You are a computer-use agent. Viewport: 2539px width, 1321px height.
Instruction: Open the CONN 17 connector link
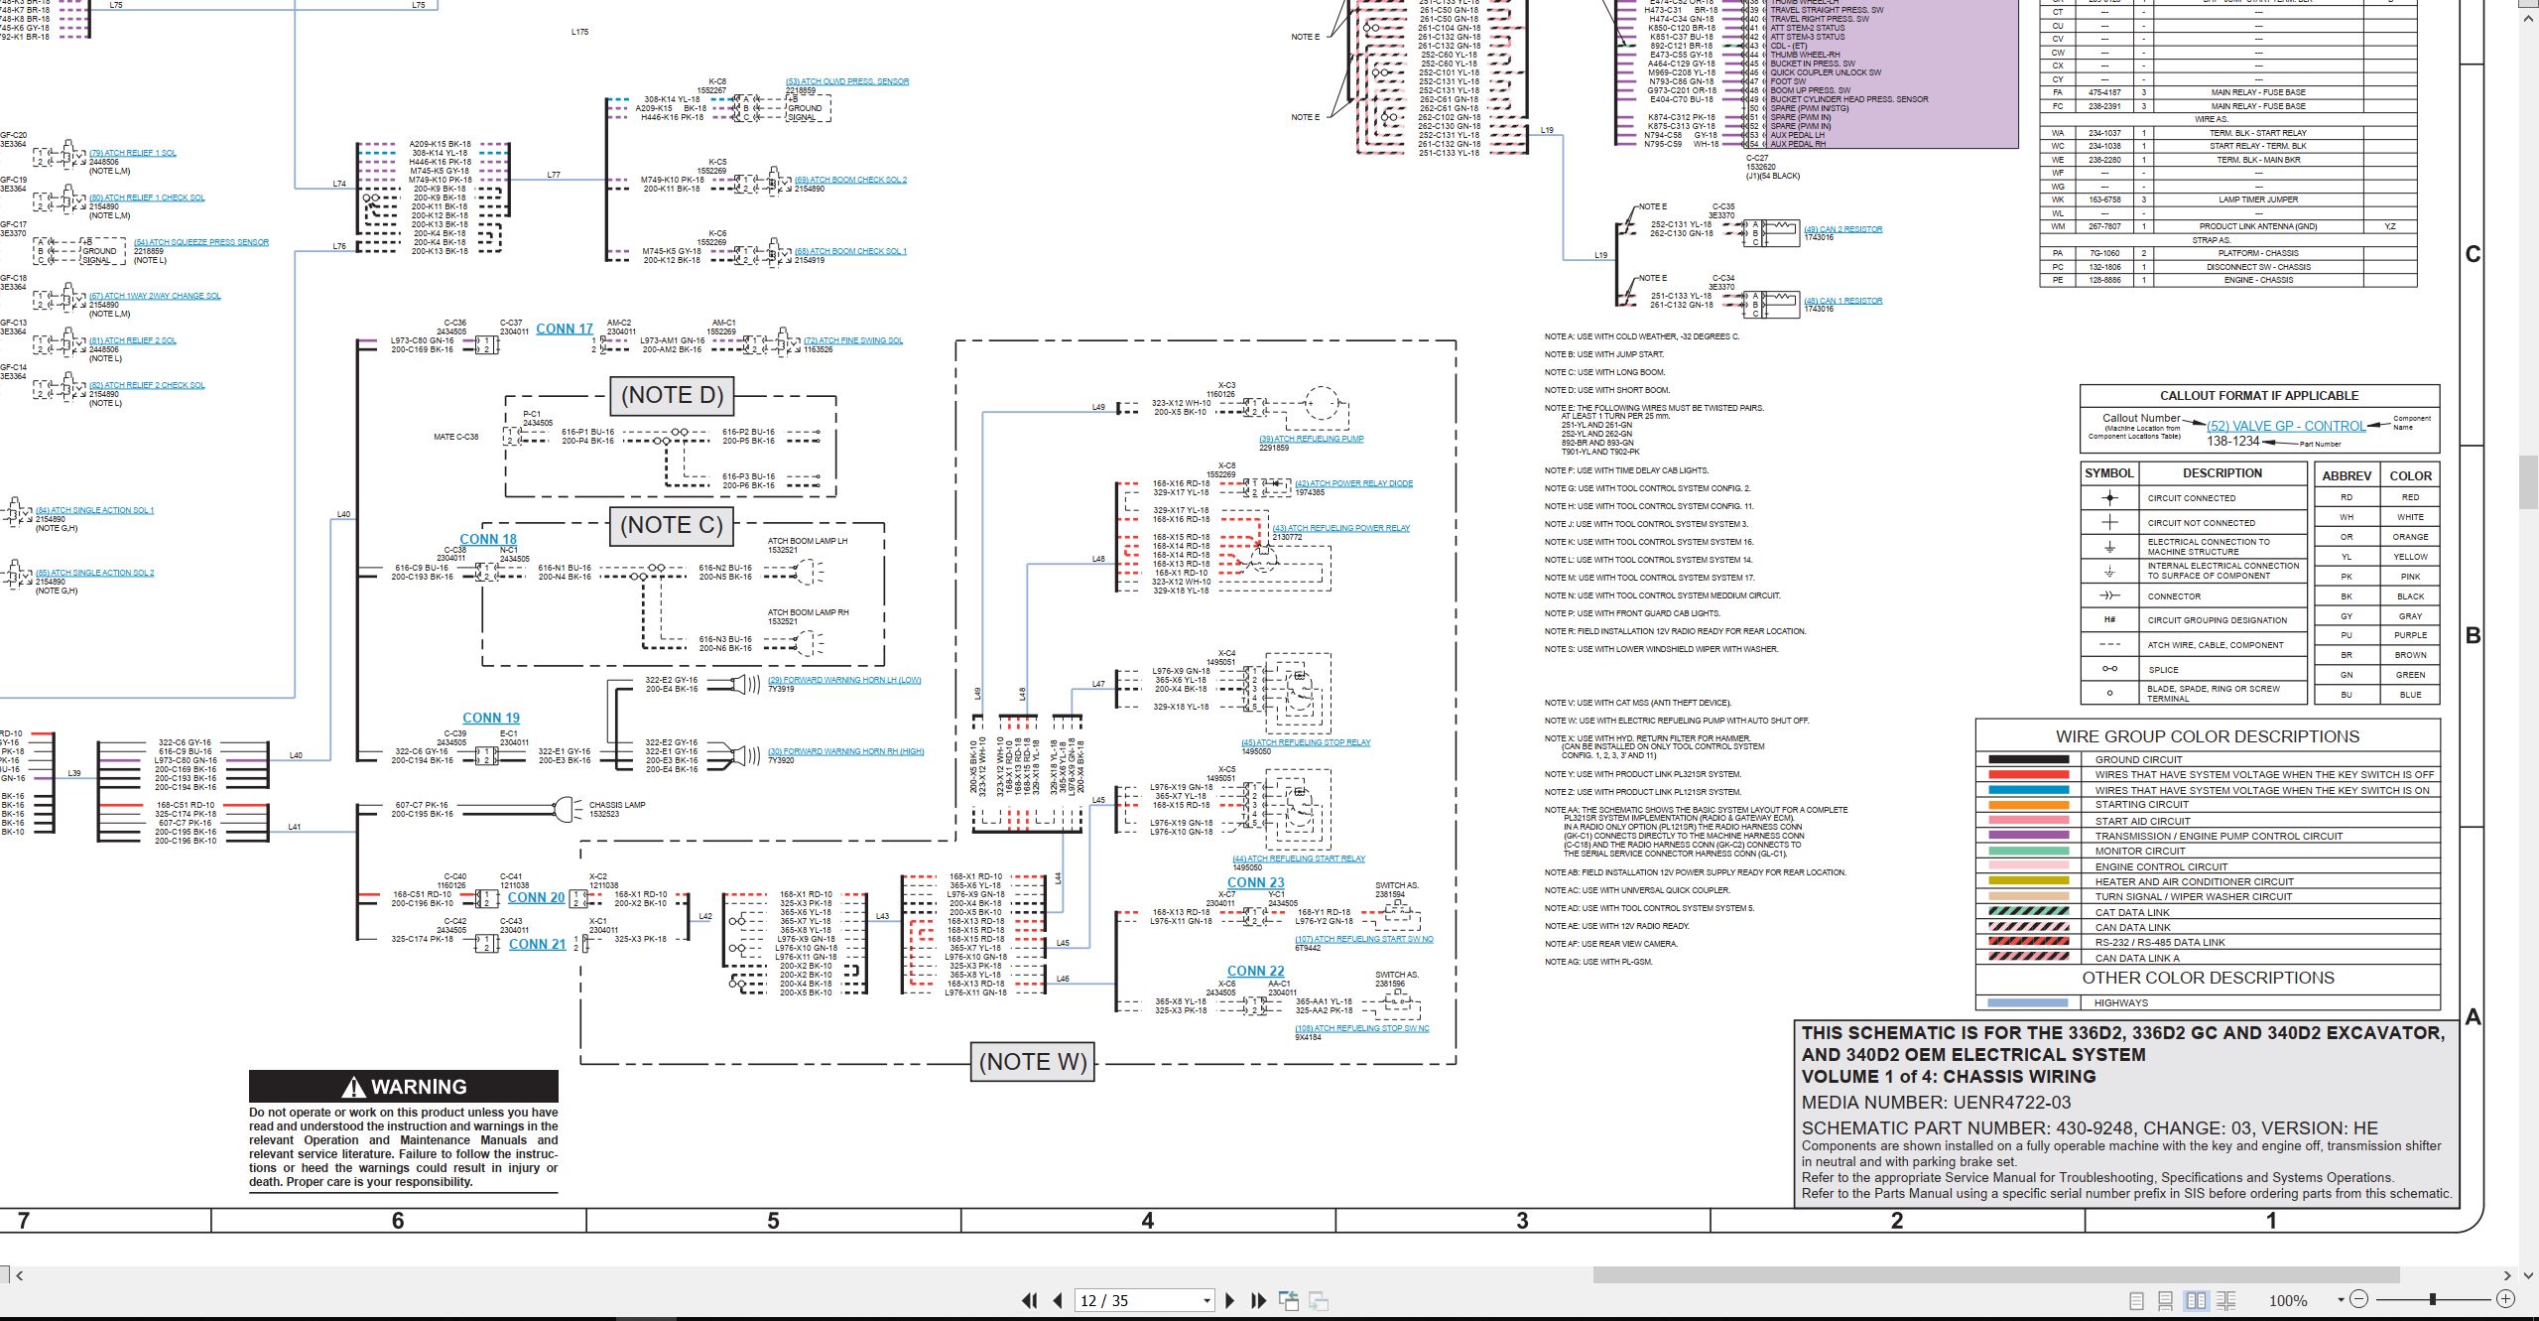click(565, 330)
